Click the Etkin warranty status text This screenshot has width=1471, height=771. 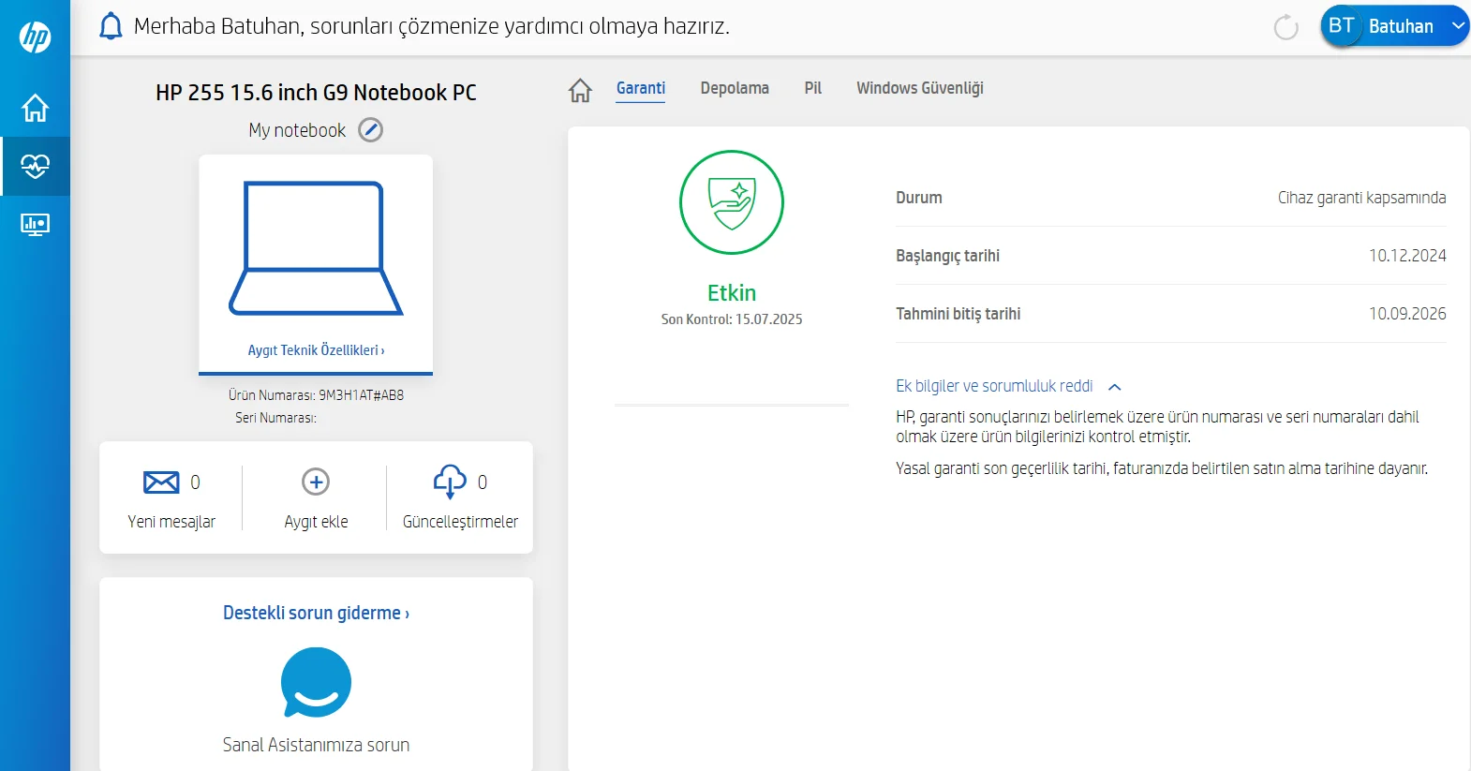[732, 293]
